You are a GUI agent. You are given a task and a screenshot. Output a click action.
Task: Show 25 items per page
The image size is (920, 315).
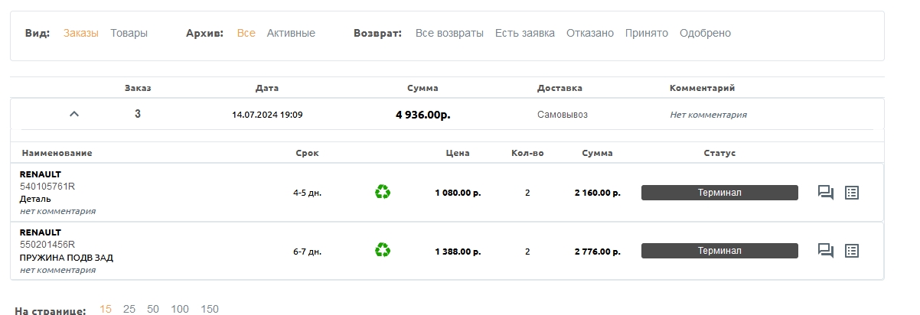point(129,309)
